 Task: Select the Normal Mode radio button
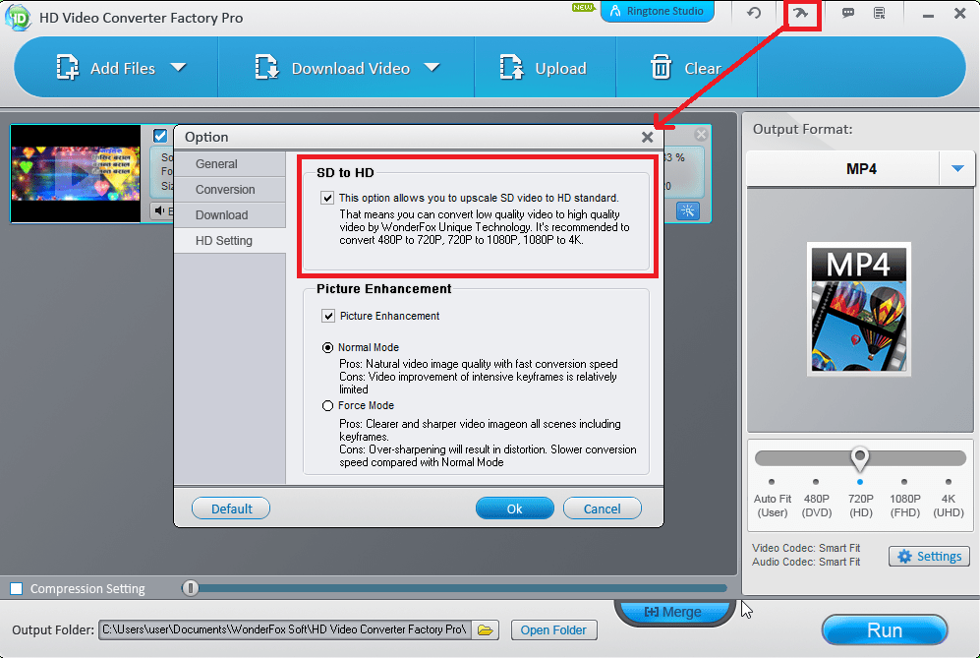327,347
